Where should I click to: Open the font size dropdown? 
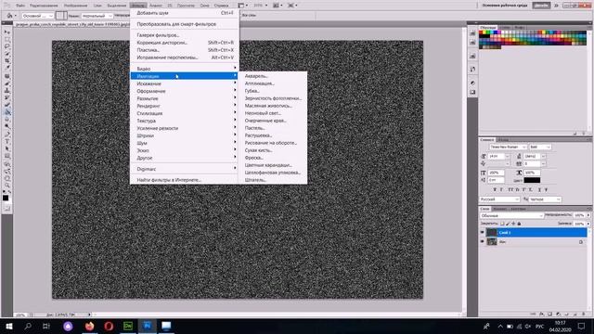point(507,156)
